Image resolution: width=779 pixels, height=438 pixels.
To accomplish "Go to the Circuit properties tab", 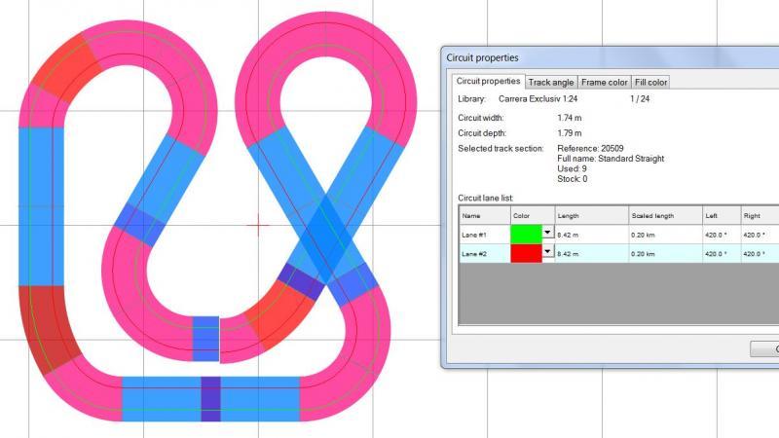I will click(x=489, y=82).
